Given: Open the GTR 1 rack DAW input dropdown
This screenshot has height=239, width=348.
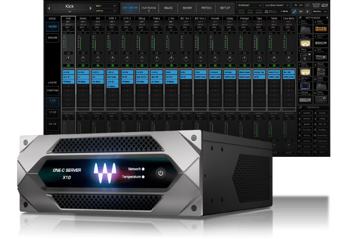Looking at the screenshot, I should tap(112, 27).
